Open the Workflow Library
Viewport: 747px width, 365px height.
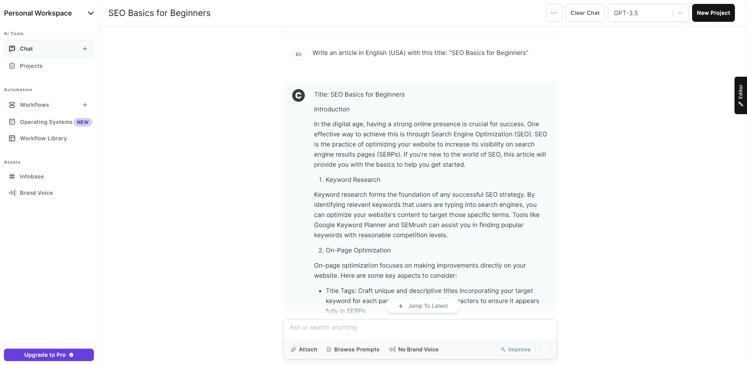[x=43, y=138]
